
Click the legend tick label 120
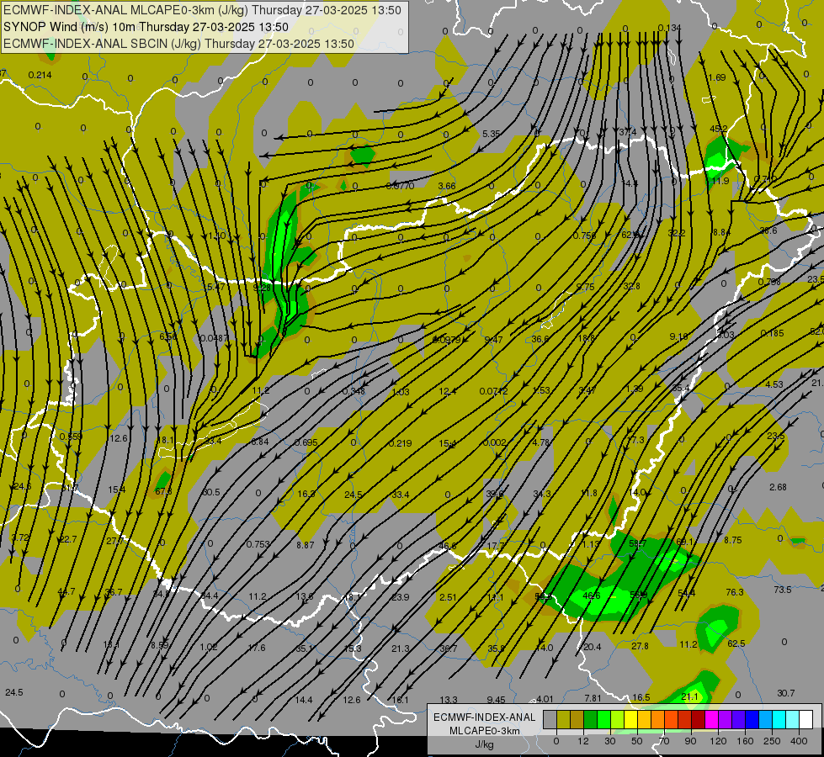click(718, 741)
